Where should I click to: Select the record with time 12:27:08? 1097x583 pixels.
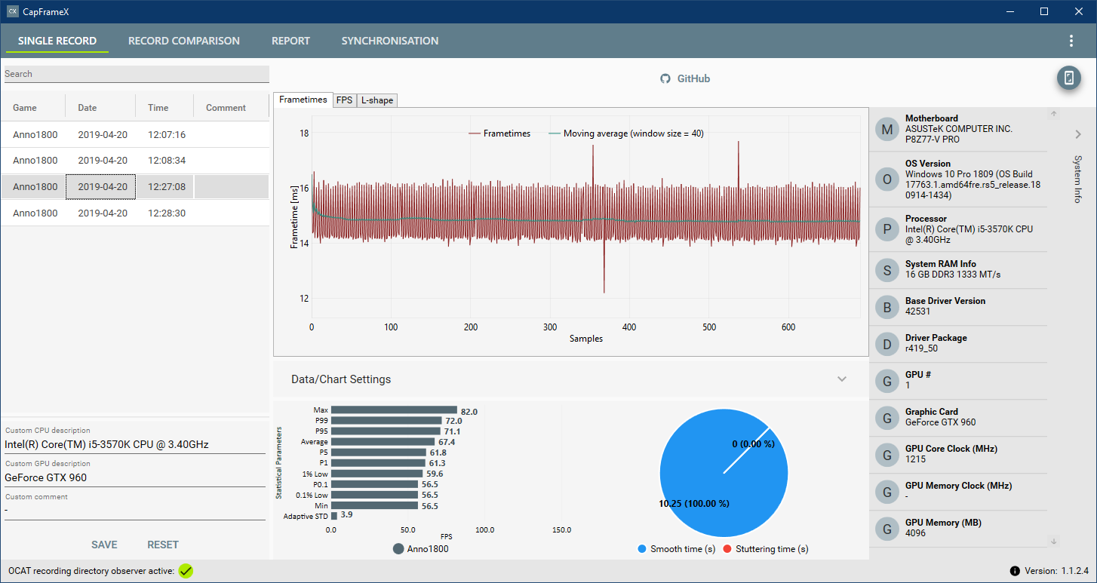pos(135,187)
